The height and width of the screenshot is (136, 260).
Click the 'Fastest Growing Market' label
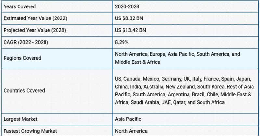pos(30,131)
